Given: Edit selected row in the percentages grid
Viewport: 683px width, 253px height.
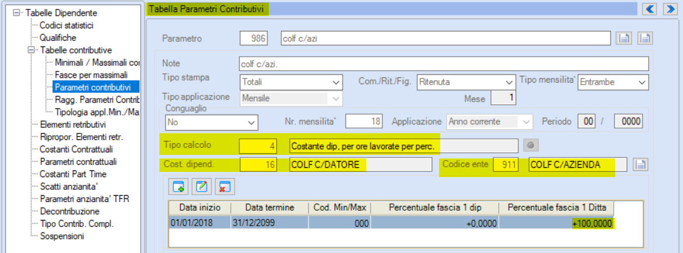Looking at the screenshot, I should coord(200,187).
